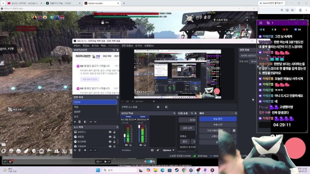Open source properties gear below sources list
This screenshot has width=310, height=174.
85,150
